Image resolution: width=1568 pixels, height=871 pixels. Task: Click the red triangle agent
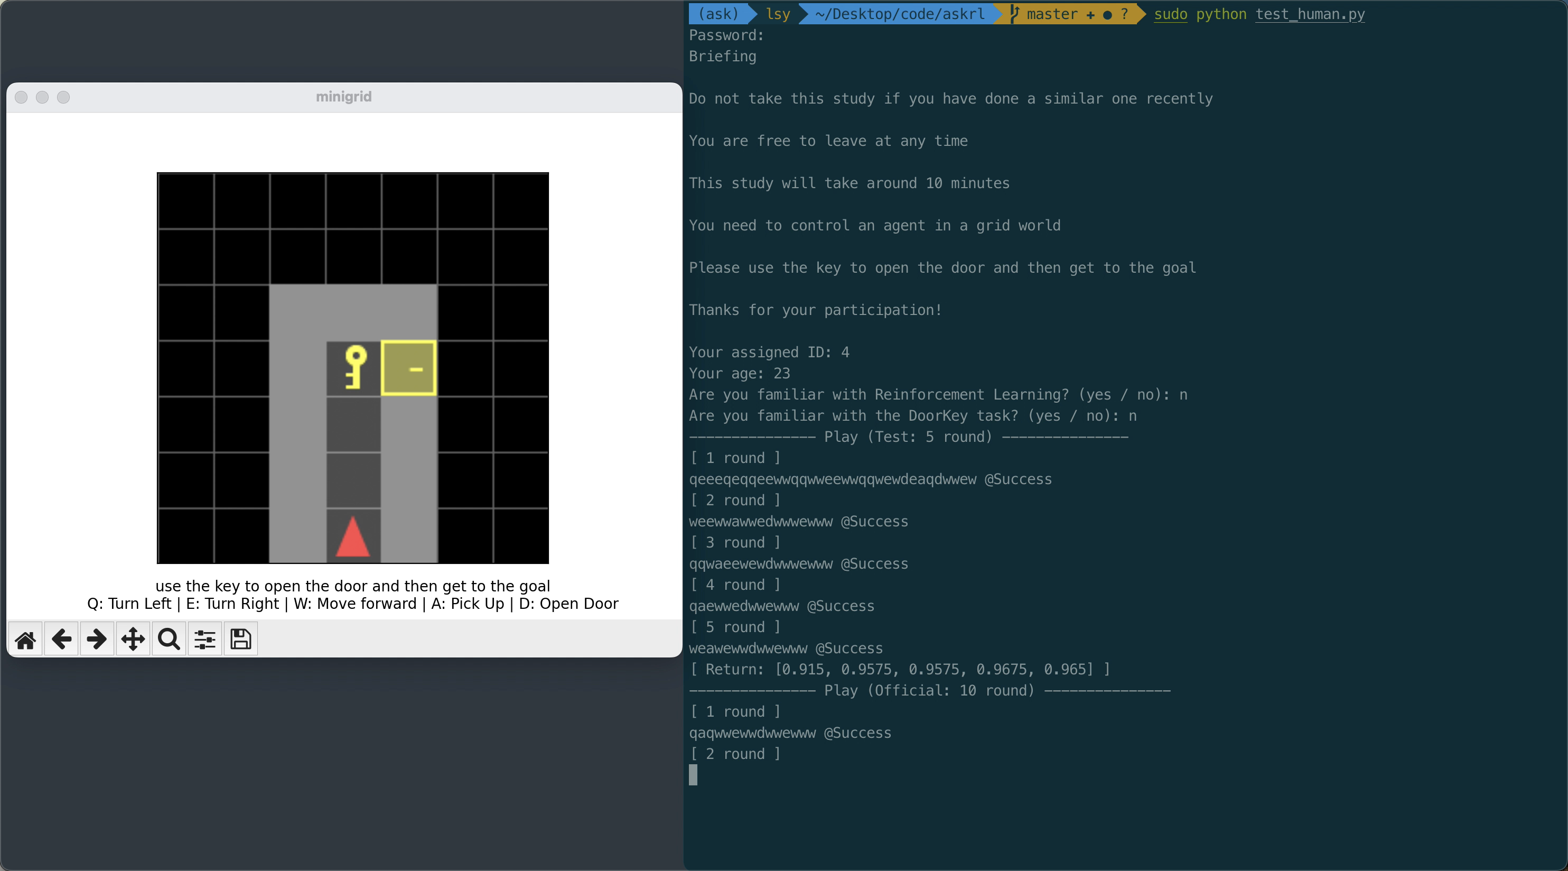pos(352,536)
